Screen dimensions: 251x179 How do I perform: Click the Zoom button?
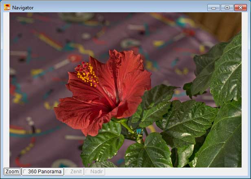click(12, 172)
